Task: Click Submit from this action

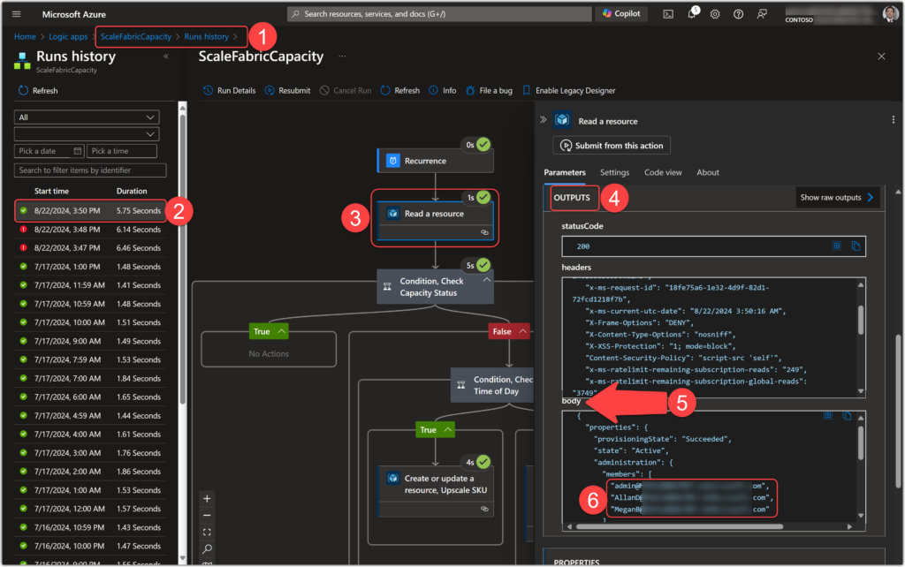Action: [612, 146]
